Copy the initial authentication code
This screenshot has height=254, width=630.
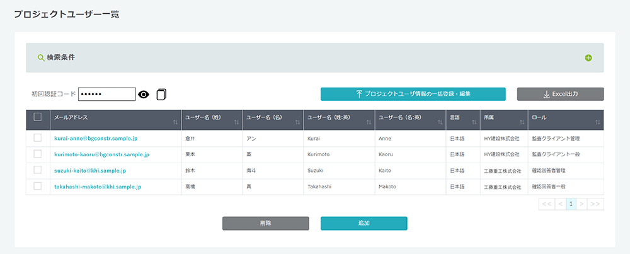pos(162,95)
